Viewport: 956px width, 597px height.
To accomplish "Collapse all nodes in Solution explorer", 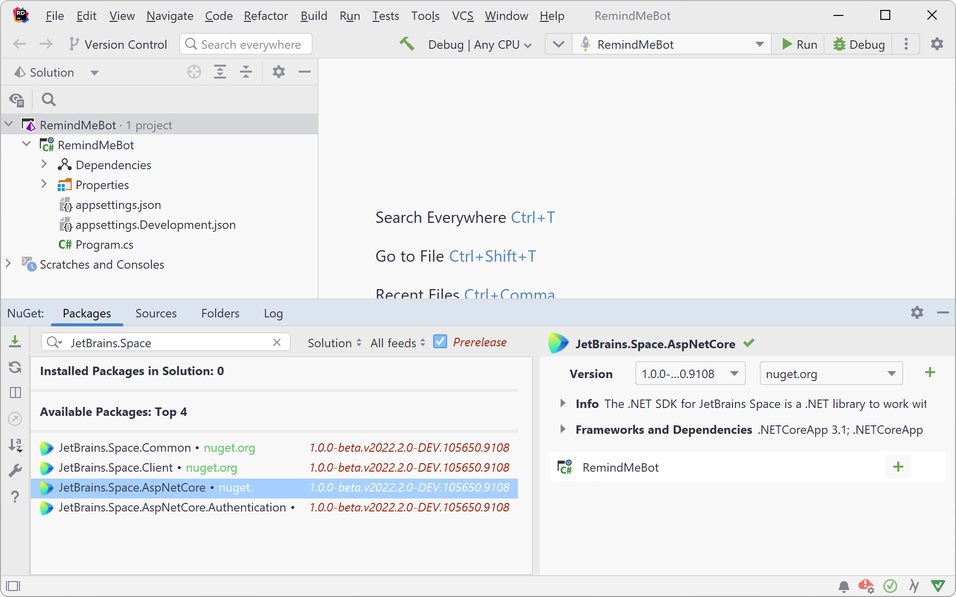I will pyautogui.click(x=246, y=72).
